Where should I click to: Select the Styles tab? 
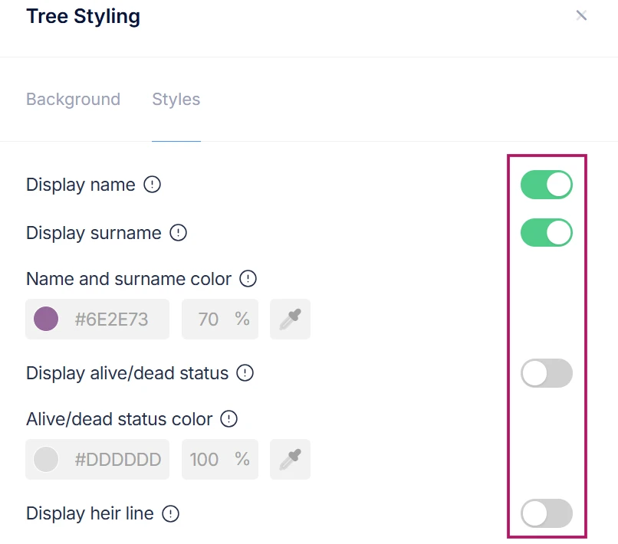176,100
